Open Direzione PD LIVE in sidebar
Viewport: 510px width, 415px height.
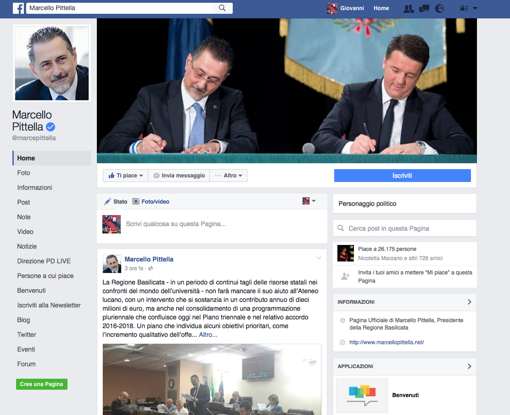pyautogui.click(x=44, y=261)
